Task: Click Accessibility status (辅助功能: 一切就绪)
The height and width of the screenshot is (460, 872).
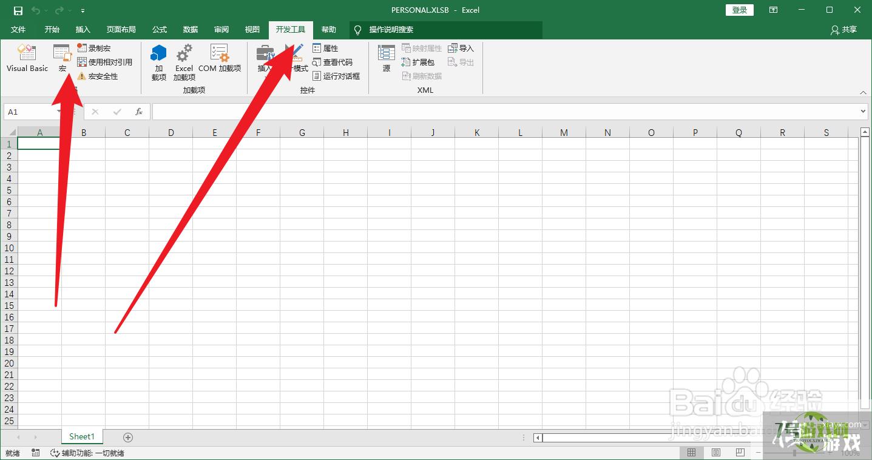Action: [87, 453]
